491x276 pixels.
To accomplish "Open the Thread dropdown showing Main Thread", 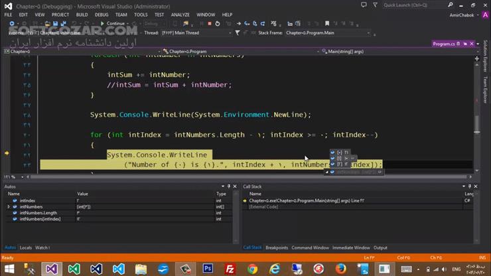I will pos(196,33).
